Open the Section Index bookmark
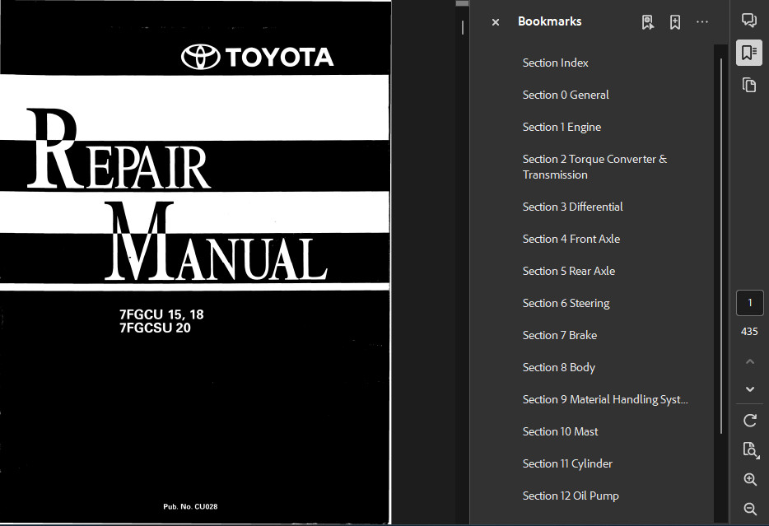Viewport: 769px width, 526px height. (555, 62)
